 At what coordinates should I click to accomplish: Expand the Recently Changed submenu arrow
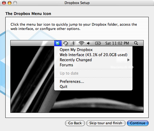[x=128, y=60]
